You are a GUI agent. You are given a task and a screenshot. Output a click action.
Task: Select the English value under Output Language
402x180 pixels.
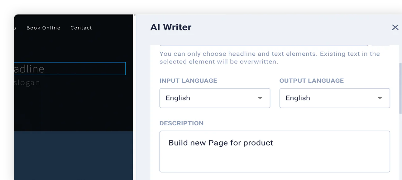click(x=298, y=98)
